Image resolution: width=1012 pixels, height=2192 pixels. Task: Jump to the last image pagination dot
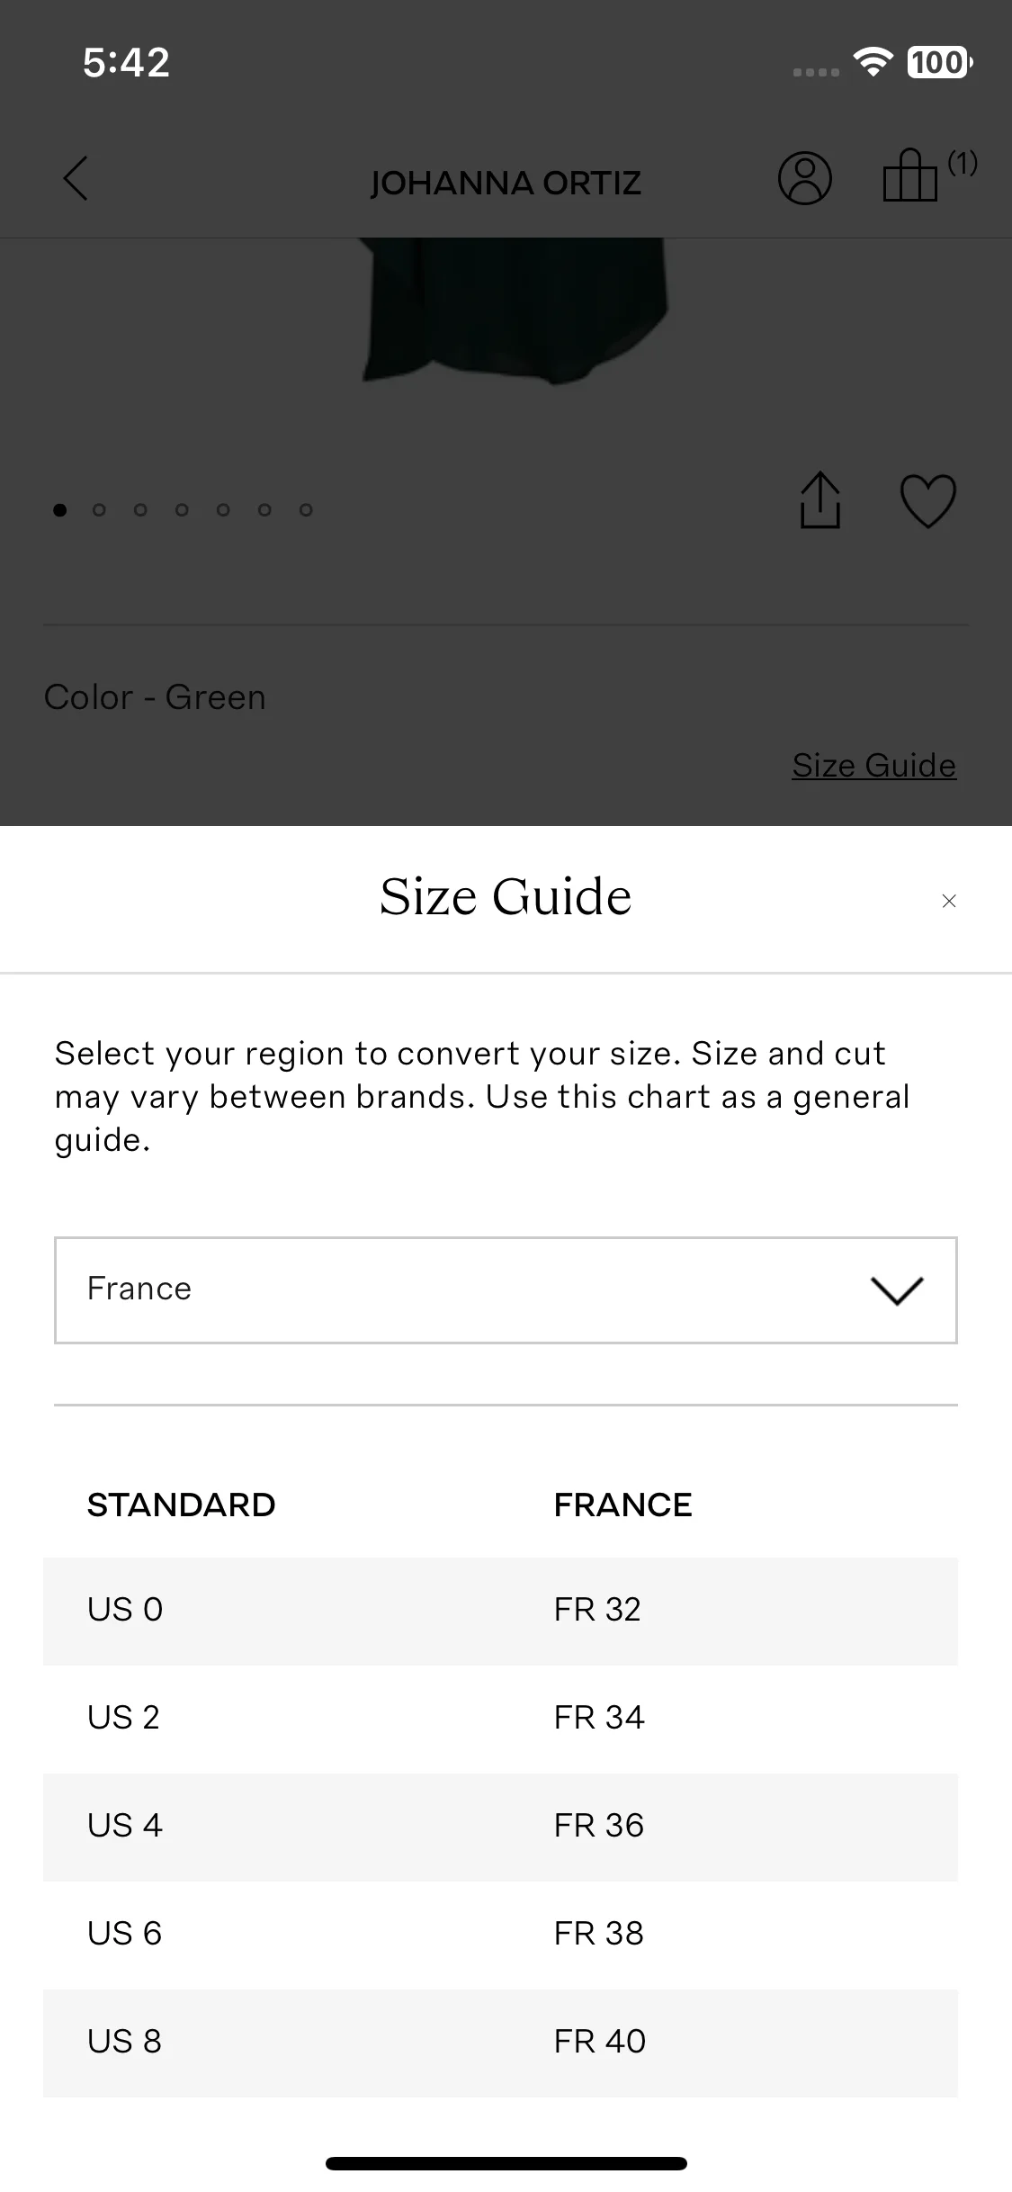pyautogui.click(x=306, y=510)
